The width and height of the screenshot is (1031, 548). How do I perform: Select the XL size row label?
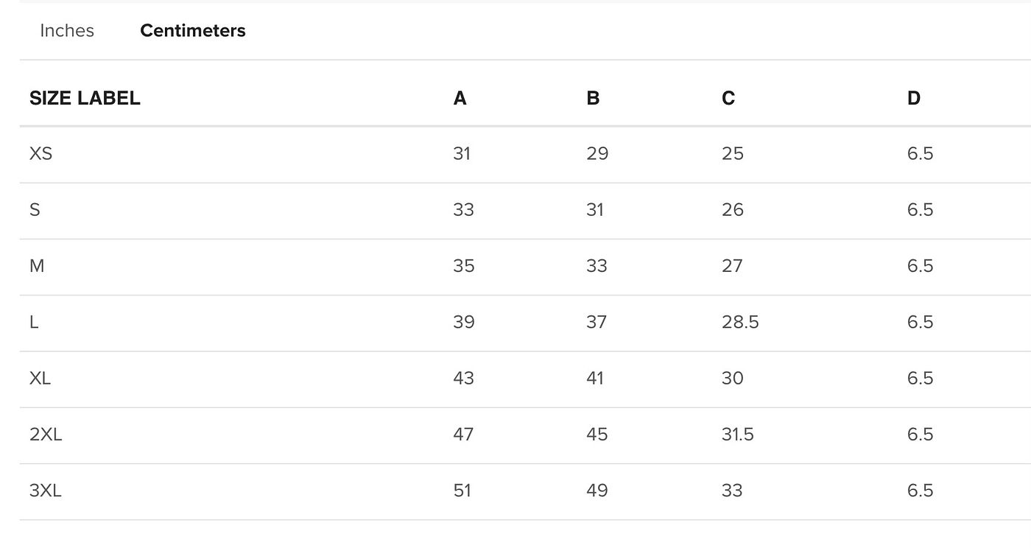tap(41, 378)
